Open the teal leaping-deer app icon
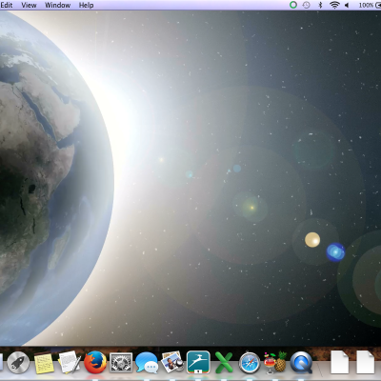Viewport: 381px width, 381px height. pos(198,362)
